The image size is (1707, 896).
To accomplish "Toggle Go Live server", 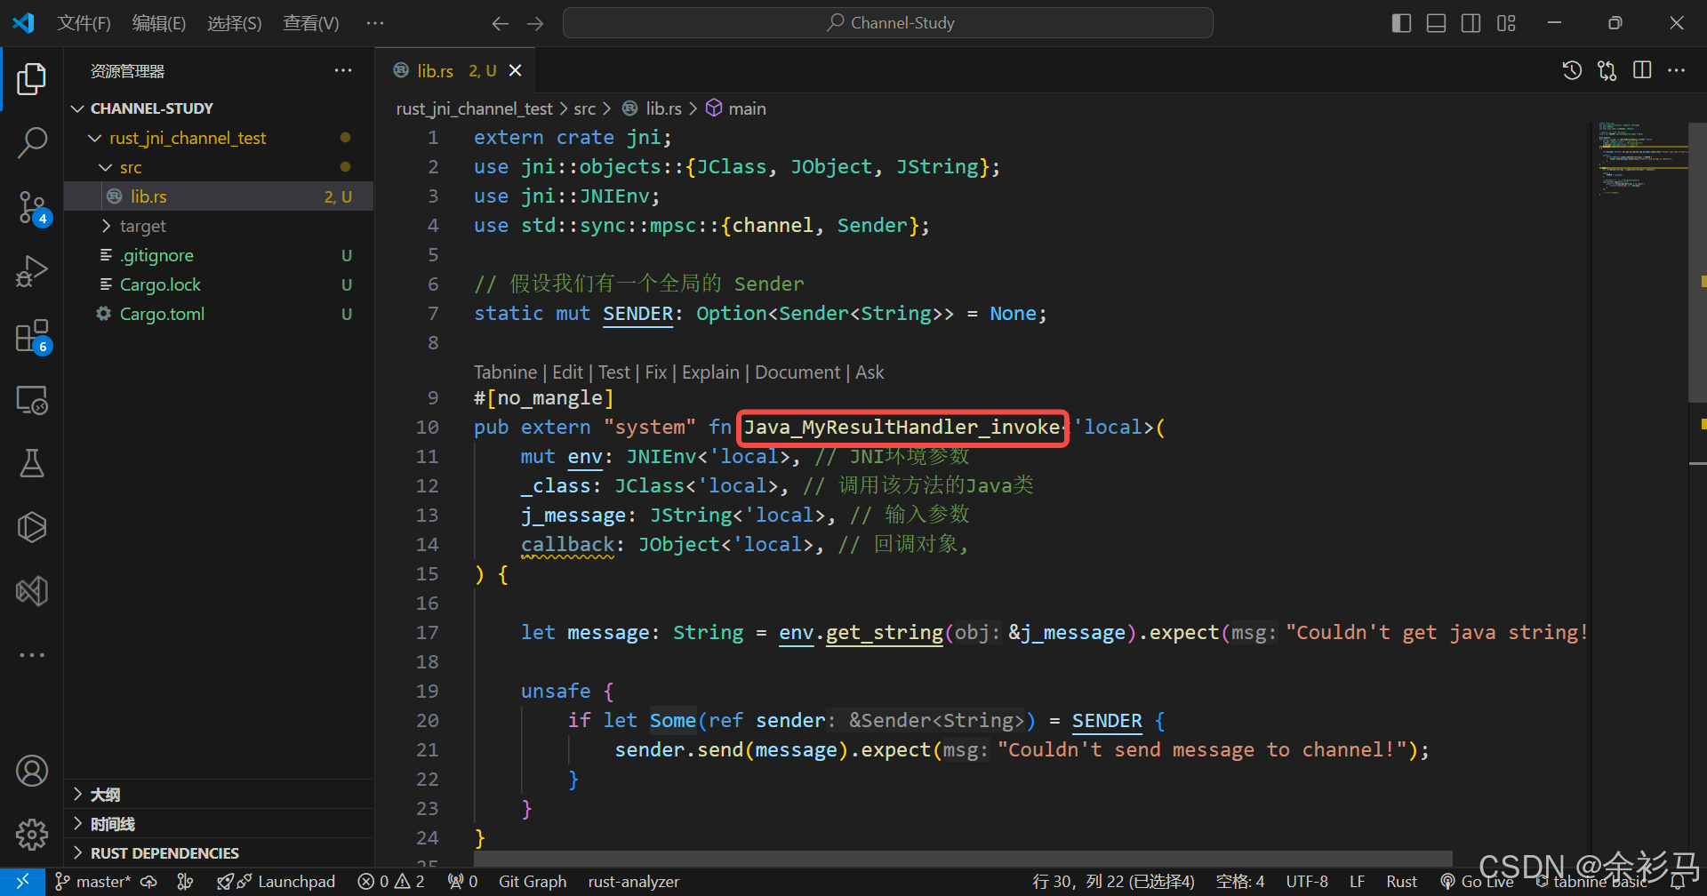I will pos(1477,881).
